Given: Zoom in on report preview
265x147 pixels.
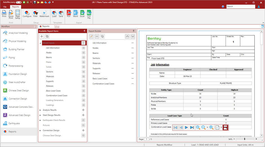Looking at the screenshot, I should pos(211,127).
